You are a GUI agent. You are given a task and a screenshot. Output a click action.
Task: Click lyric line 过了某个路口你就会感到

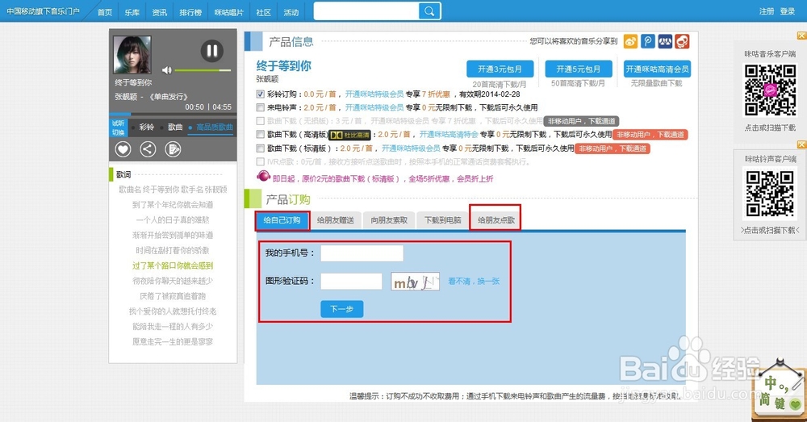coord(173,265)
